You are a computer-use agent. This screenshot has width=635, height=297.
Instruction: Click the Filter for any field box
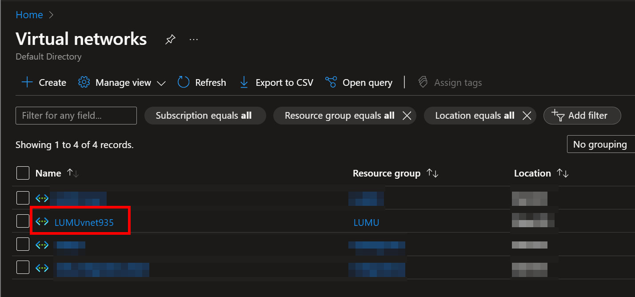click(76, 116)
